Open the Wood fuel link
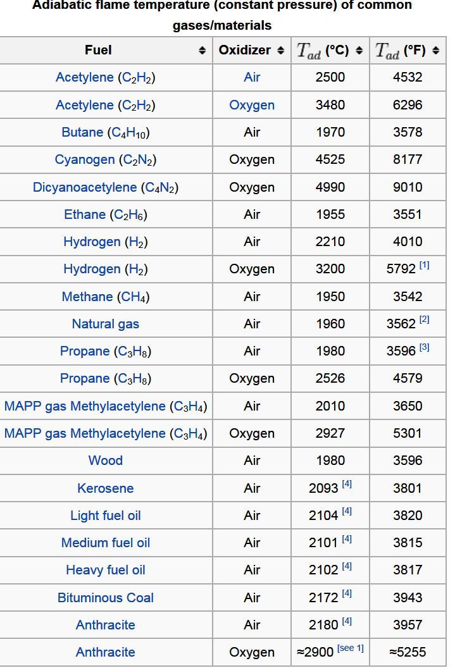Viewport: 455px width, 668px height. [105, 461]
